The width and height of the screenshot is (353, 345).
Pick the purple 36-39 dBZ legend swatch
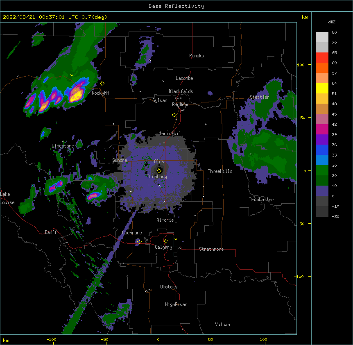[x=322, y=139]
